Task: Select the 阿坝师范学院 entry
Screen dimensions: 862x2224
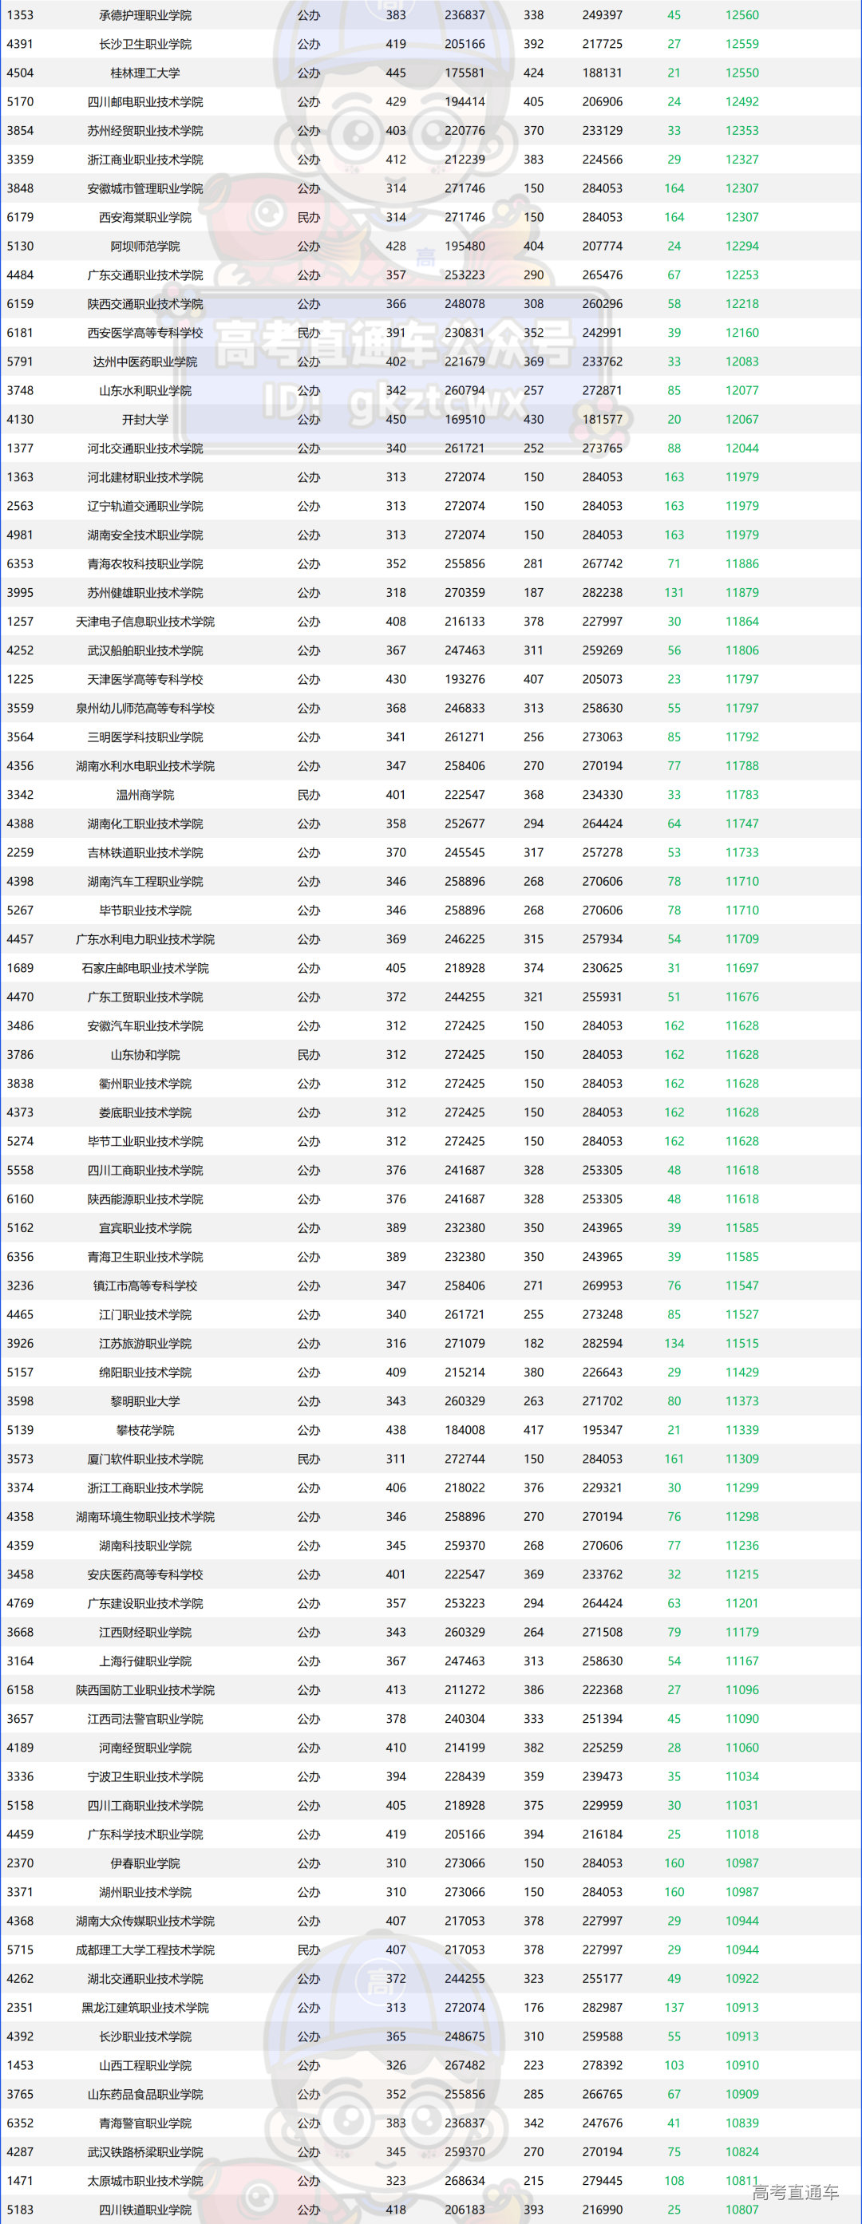Action: click(145, 246)
